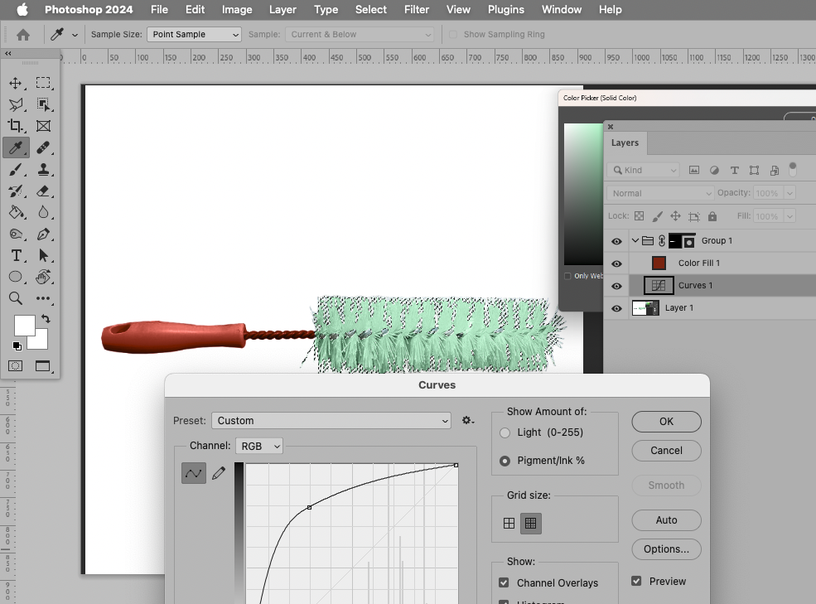Hide the Layer 1 layer

(x=616, y=307)
